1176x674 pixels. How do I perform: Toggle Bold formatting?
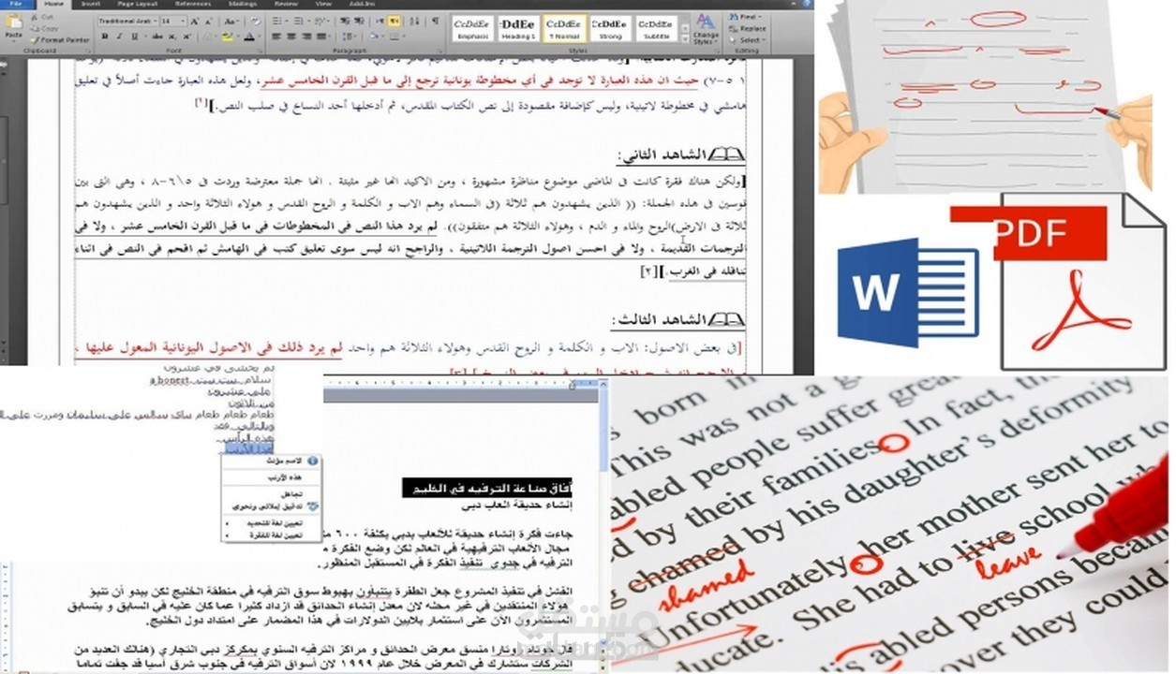[x=104, y=37]
